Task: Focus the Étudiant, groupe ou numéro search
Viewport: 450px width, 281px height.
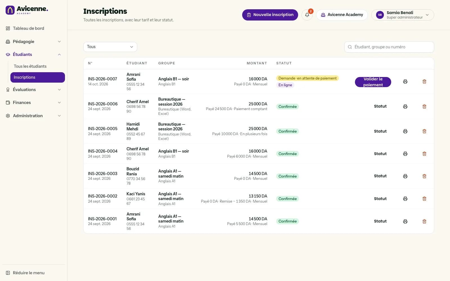Action: click(389, 47)
